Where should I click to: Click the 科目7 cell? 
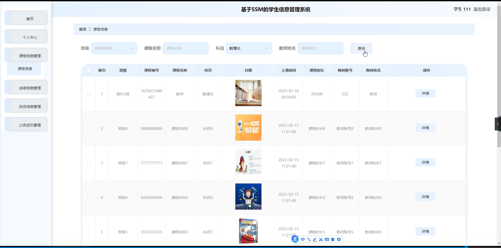coord(208,163)
